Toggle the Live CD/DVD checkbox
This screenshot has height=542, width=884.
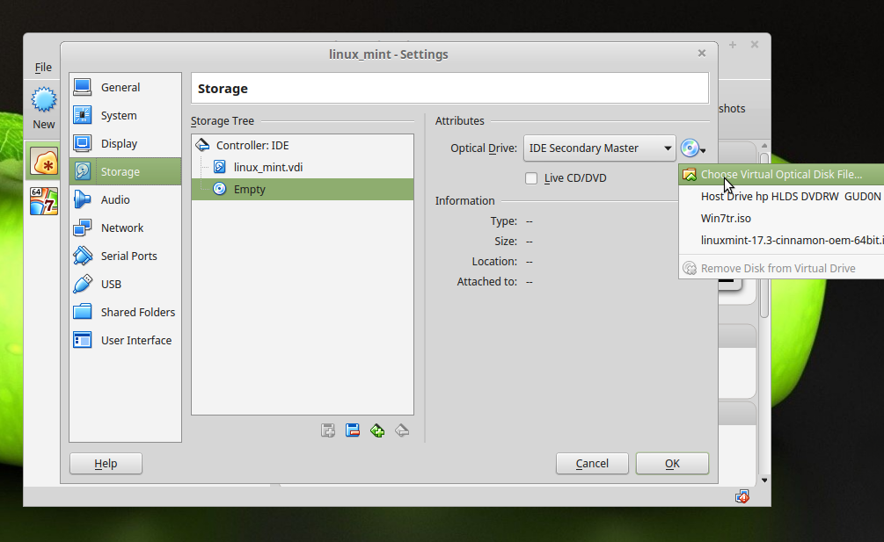[x=531, y=178]
